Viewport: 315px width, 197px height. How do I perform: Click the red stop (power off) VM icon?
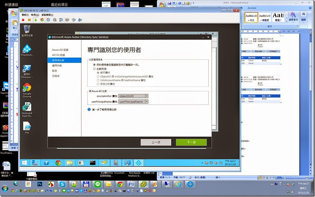click(x=23, y=20)
